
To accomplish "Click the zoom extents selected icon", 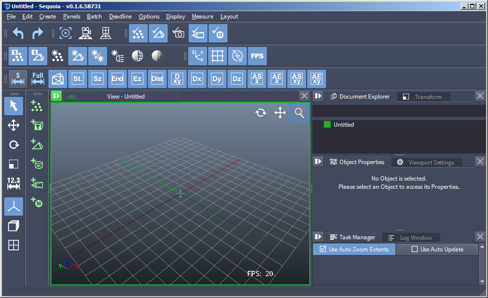I will click(x=66, y=33).
